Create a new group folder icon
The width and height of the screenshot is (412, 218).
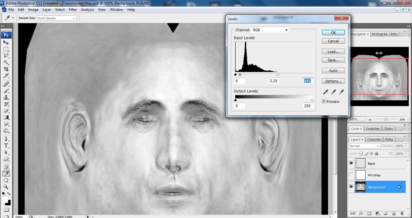[386, 213]
